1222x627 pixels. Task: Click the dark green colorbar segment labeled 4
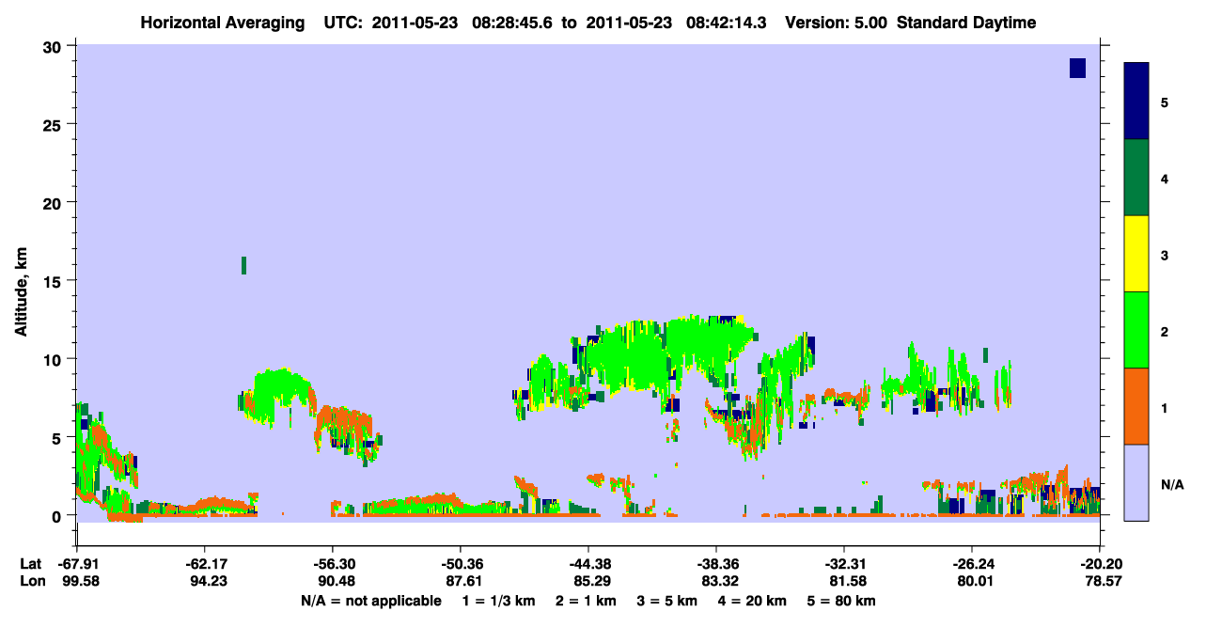click(x=1136, y=178)
